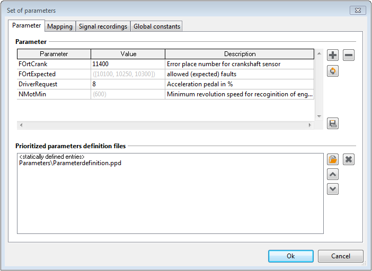The width and height of the screenshot is (372, 271).
Task: Click the refresh parameters icon
Action: coord(333,71)
